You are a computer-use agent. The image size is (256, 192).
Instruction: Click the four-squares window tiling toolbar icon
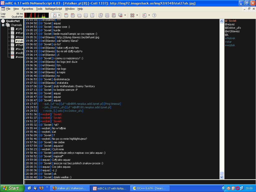pos(132,15)
